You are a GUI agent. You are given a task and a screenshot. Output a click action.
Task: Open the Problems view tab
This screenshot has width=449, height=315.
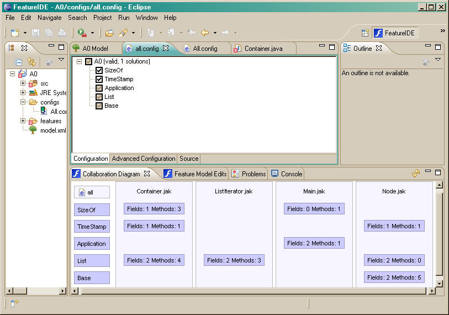coord(249,174)
